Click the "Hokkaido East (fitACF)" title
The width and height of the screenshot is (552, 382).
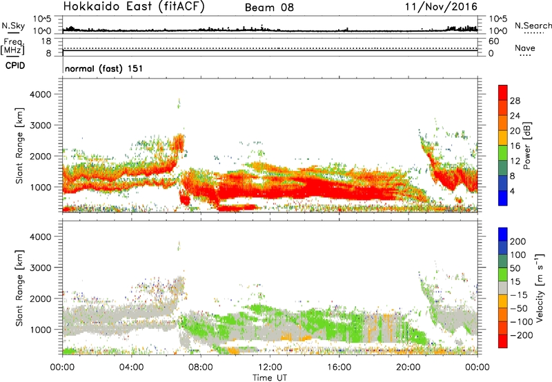pos(134,7)
